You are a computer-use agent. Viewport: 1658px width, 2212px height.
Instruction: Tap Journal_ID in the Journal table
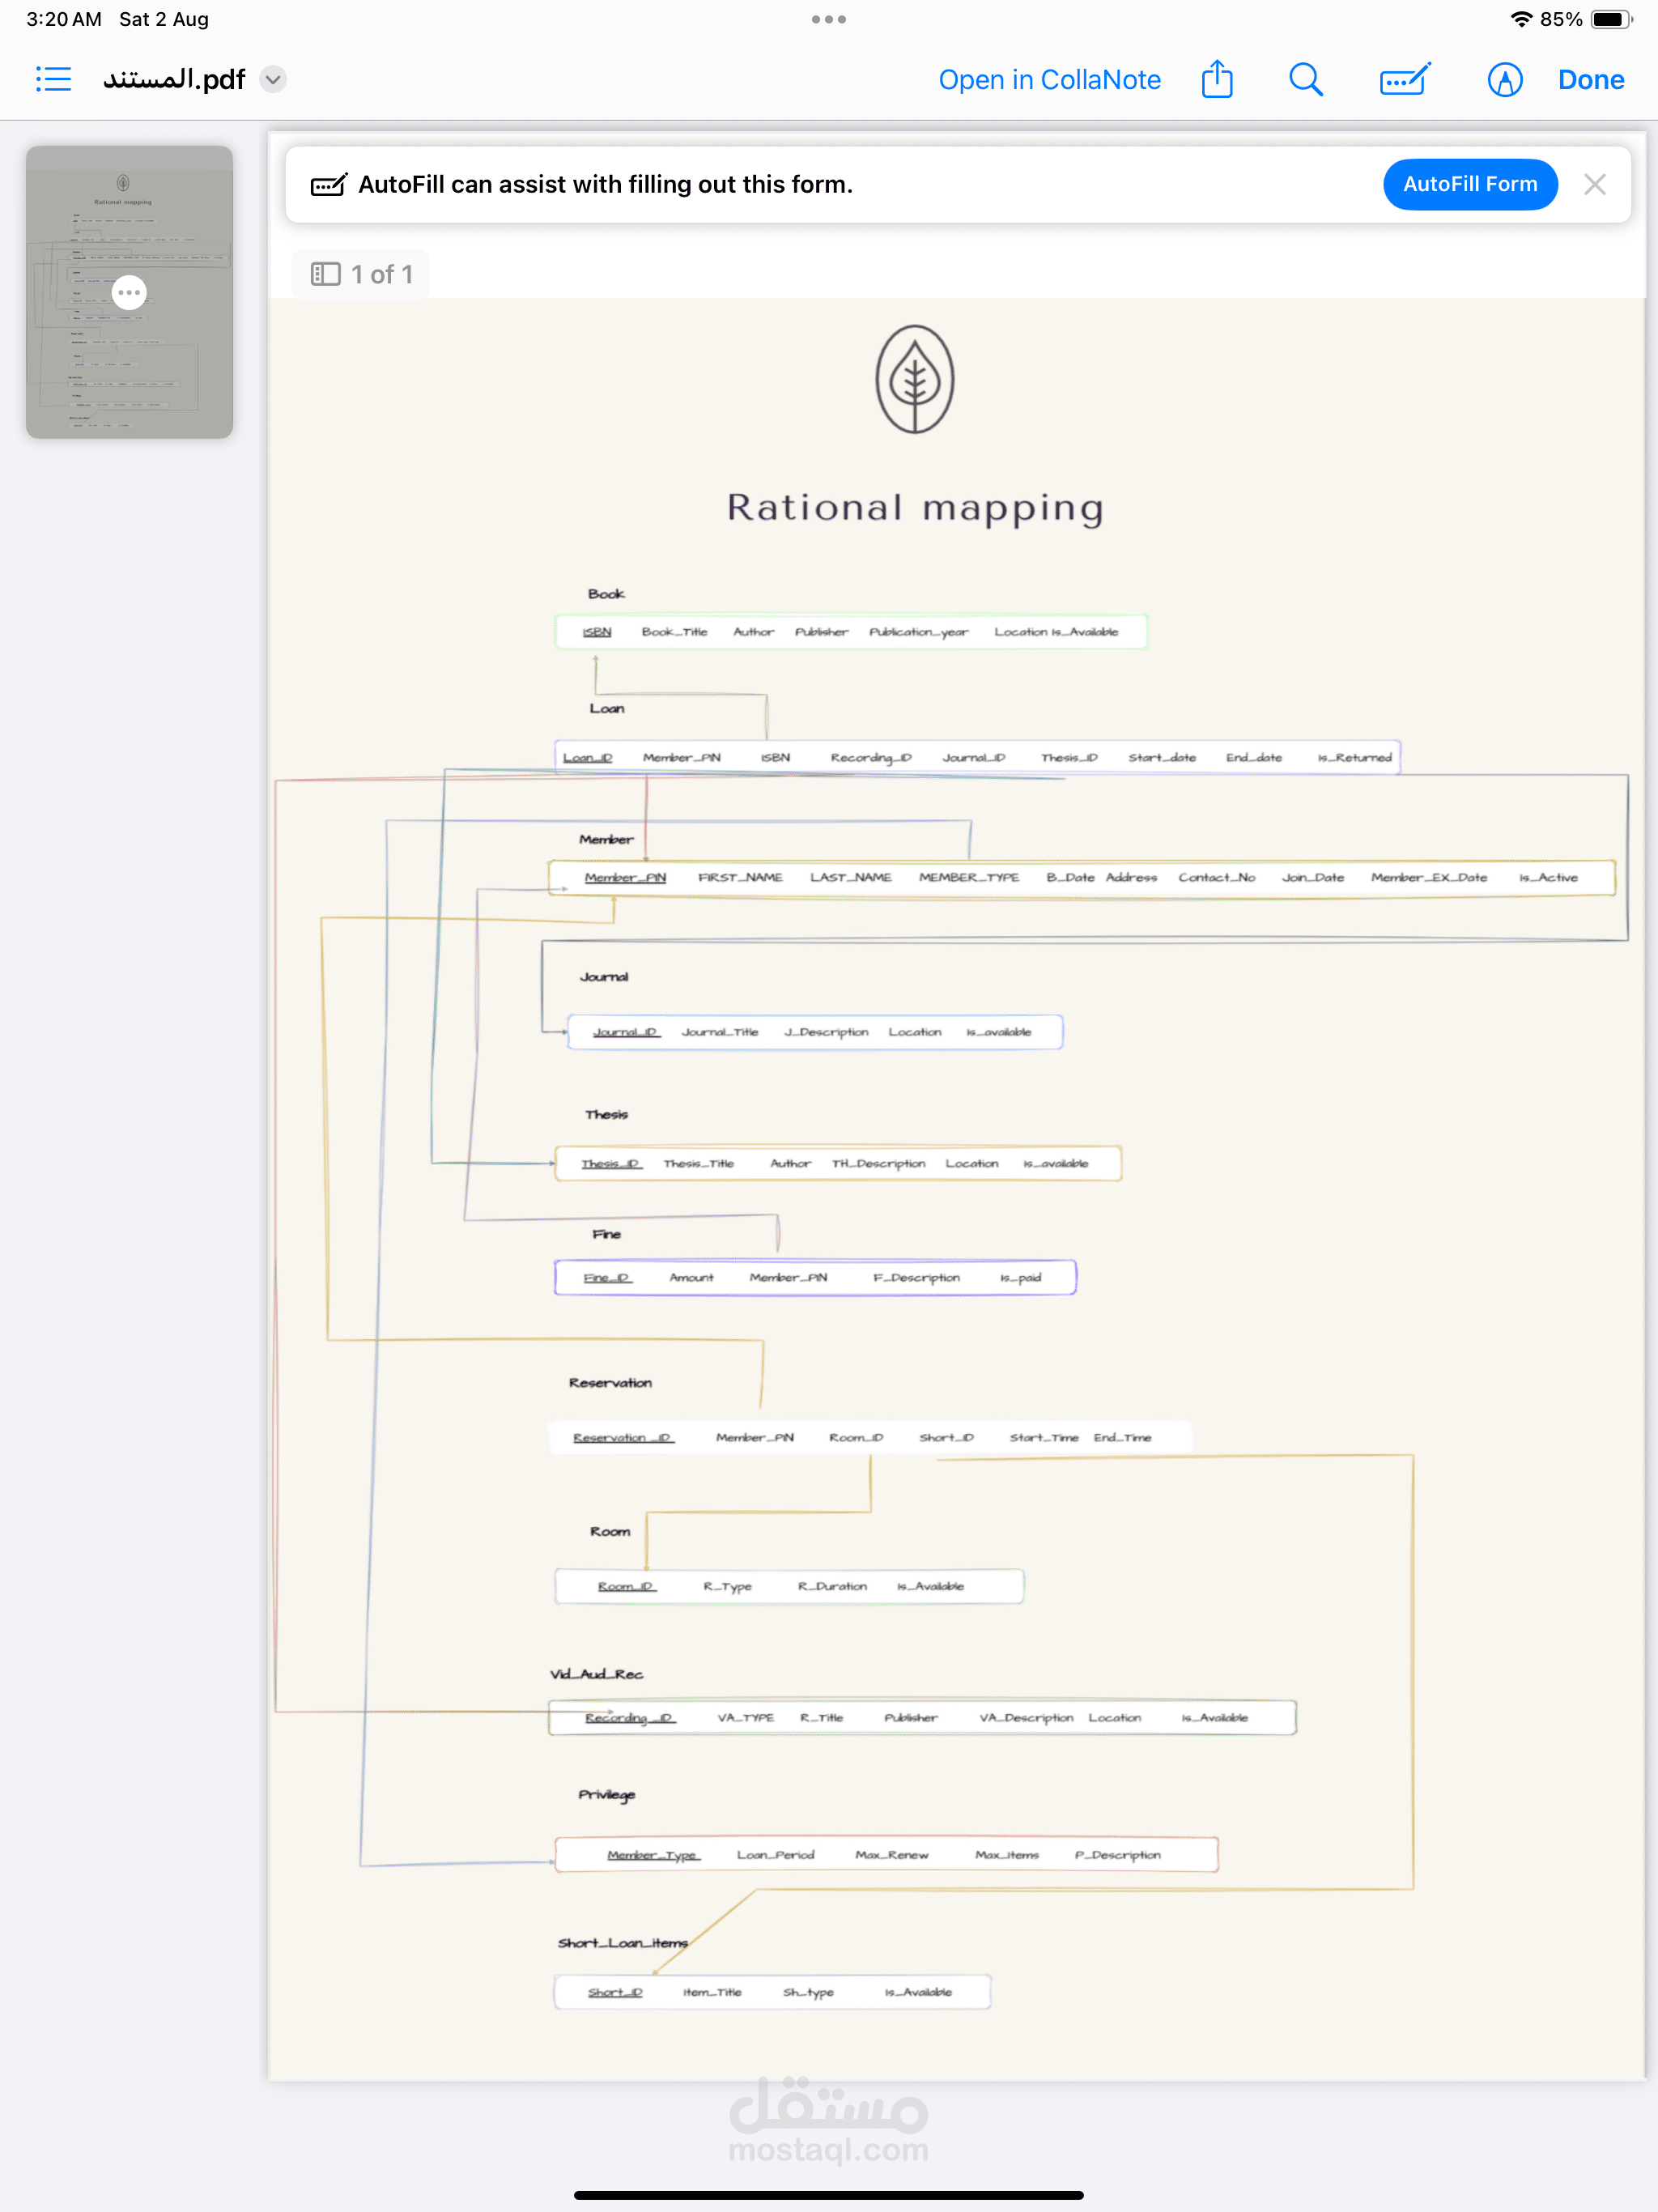point(626,1032)
